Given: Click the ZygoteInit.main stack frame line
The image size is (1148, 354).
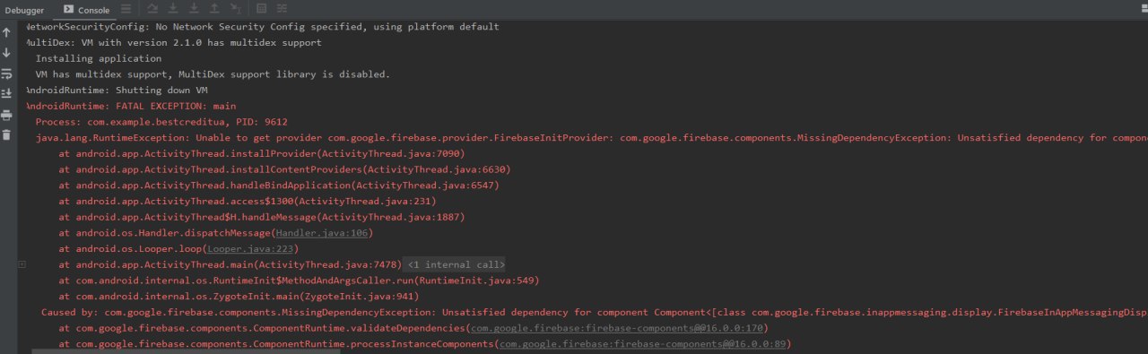Looking at the screenshot, I should pos(239,297).
